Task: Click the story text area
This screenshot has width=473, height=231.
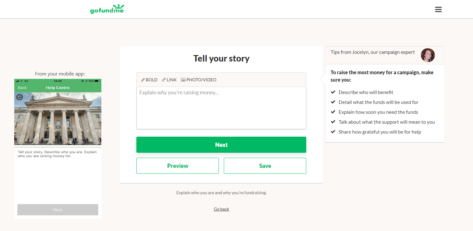Action: [221, 108]
